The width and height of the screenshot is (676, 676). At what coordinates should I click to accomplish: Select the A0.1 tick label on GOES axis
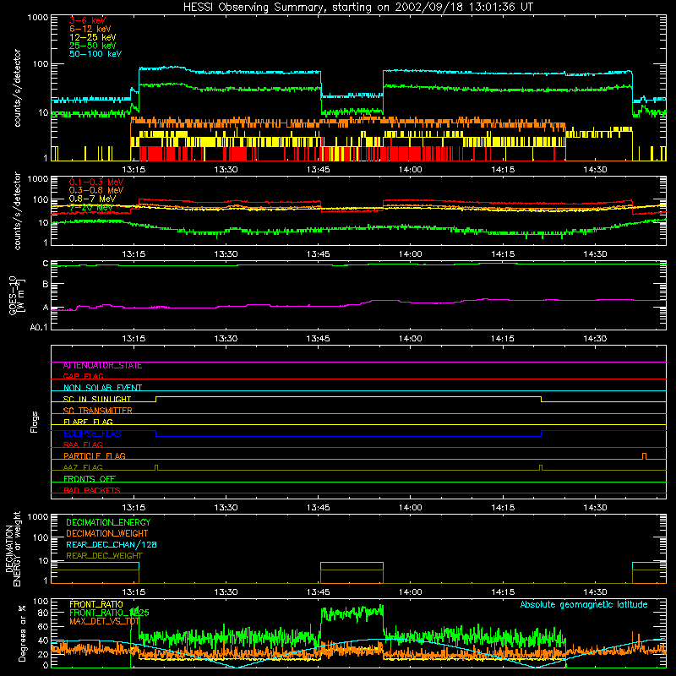click(x=39, y=328)
